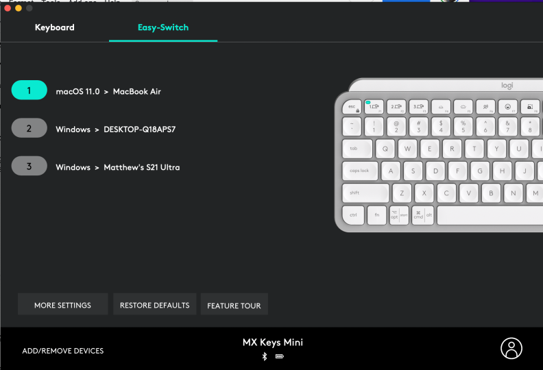The width and height of the screenshot is (543, 370).
Task: Click the Bluetooth connection icon
Action: tap(265, 356)
